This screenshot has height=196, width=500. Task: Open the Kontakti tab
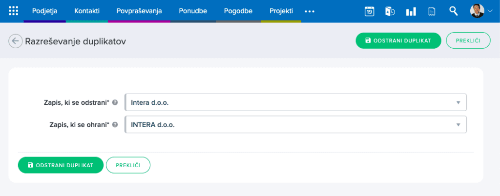pyautogui.click(x=87, y=11)
